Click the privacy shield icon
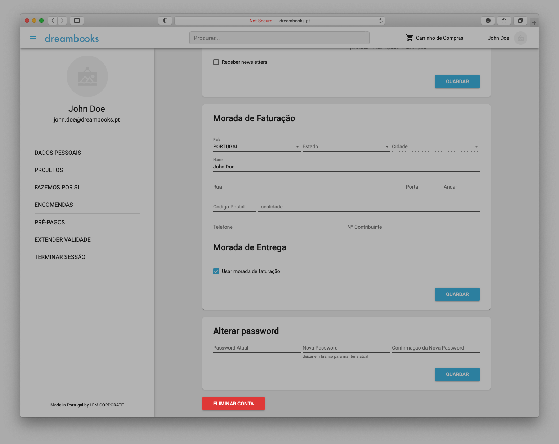 click(165, 21)
